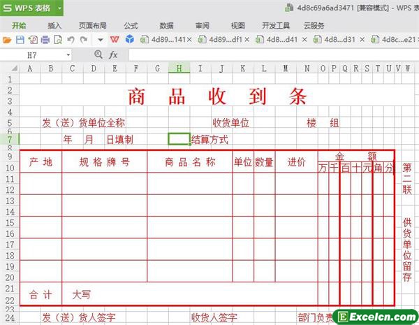Click the 楼 组 cell
The image size is (419, 325).
coord(323,123)
